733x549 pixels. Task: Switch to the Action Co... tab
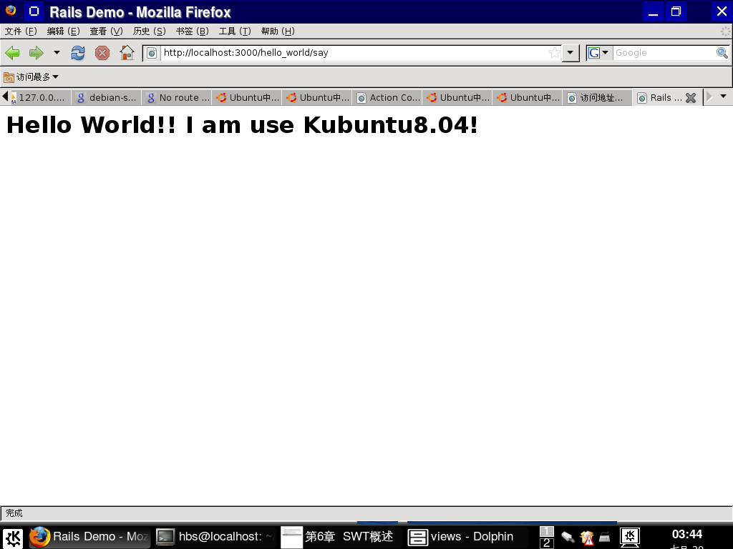(387, 97)
